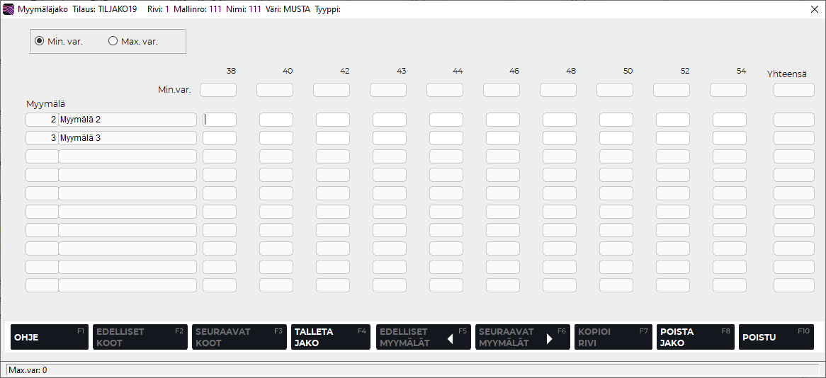Click the Min.var. field for size 38

218,90
